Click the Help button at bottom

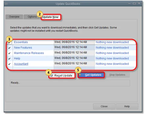coord(127,106)
